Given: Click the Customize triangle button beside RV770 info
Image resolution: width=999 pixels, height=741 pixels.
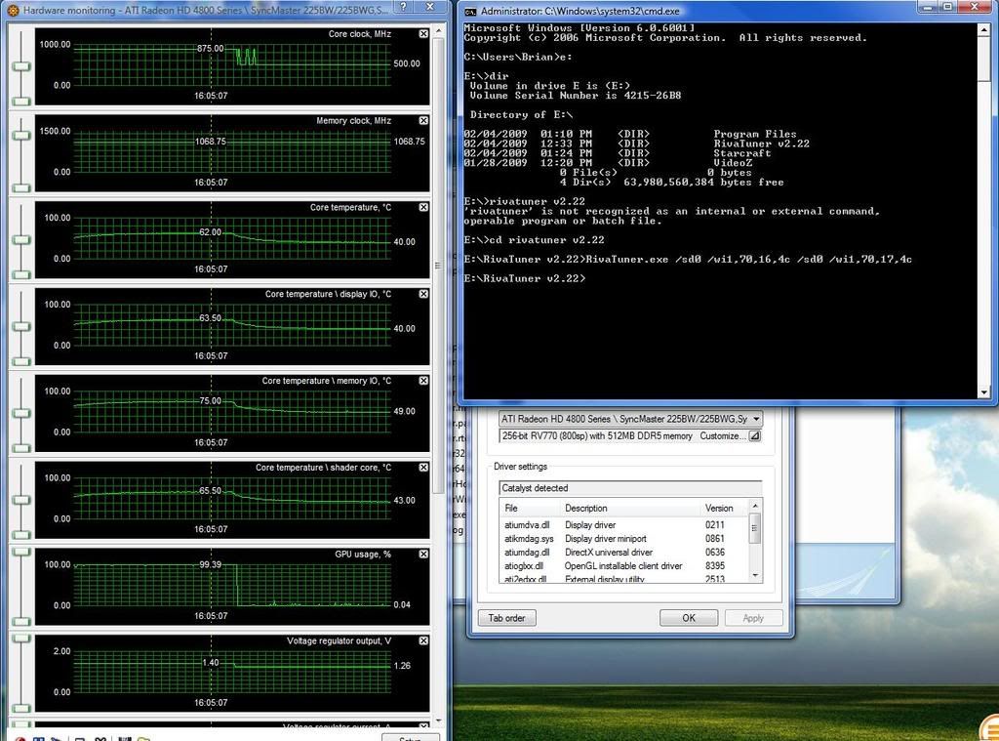Looking at the screenshot, I should pyautogui.click(x=754, y=436).
